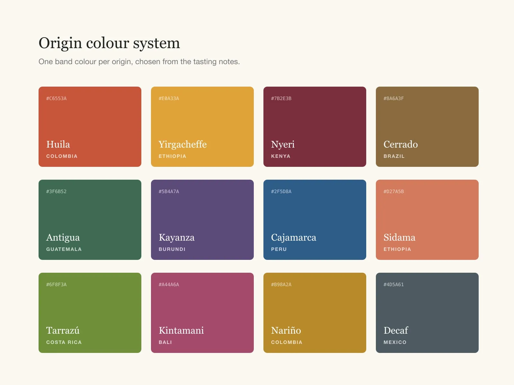Select the Tarrazú origin name
514x385 pixels.
63,330
